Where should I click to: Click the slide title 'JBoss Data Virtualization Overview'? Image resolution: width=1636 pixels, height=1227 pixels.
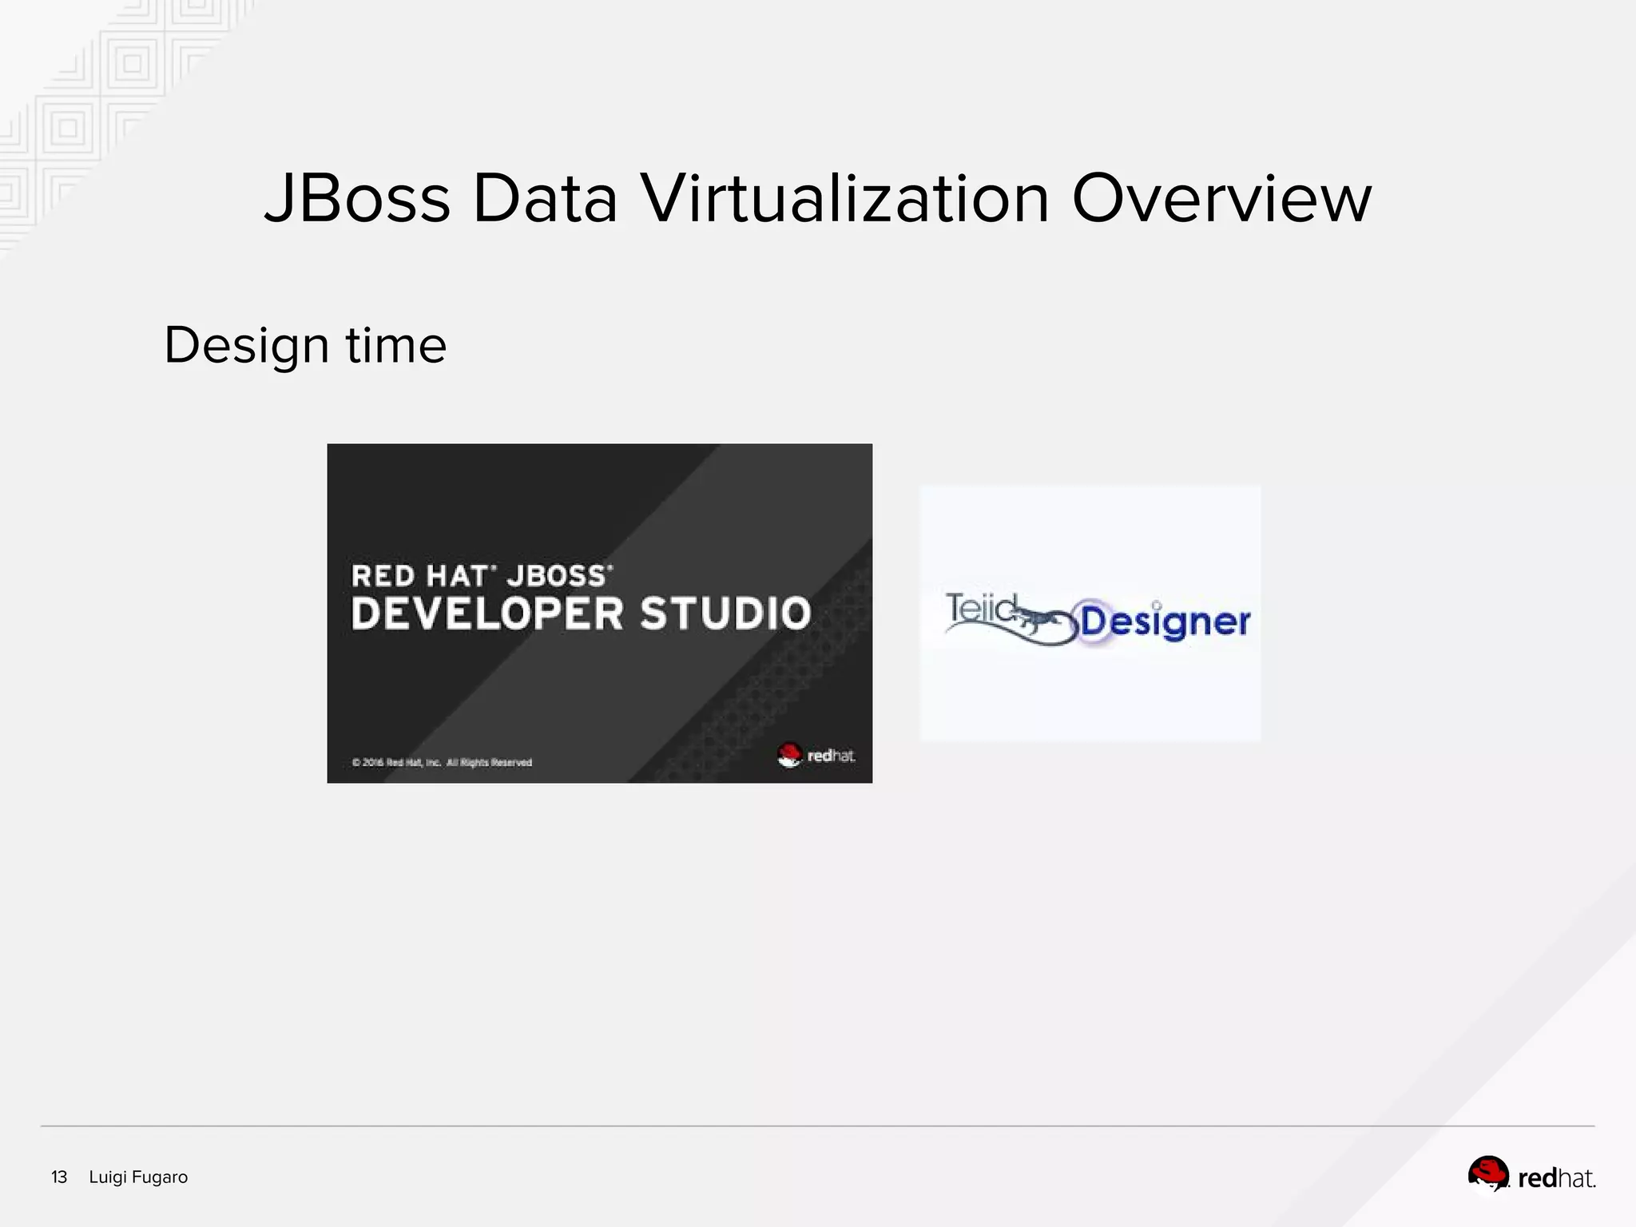(x=818, y=198)
